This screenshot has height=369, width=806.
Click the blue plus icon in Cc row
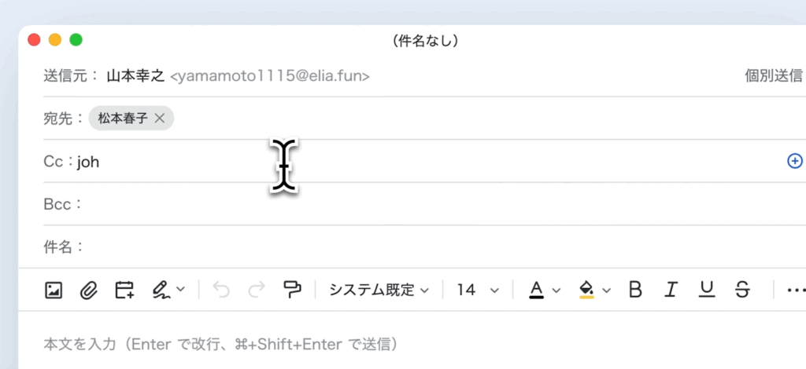795,161
